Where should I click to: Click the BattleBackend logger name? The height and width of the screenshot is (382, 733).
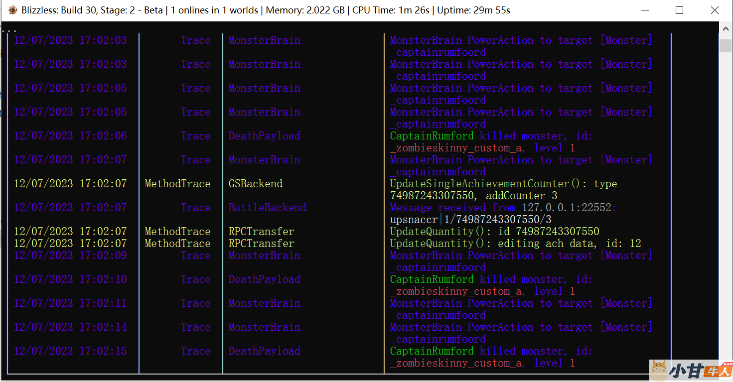267,207
